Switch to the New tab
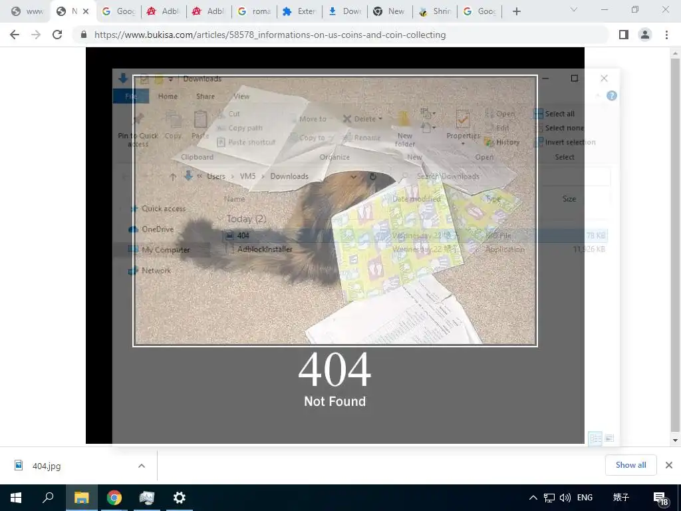The width and height of the screenshot is (681, 511). point(390,11)
